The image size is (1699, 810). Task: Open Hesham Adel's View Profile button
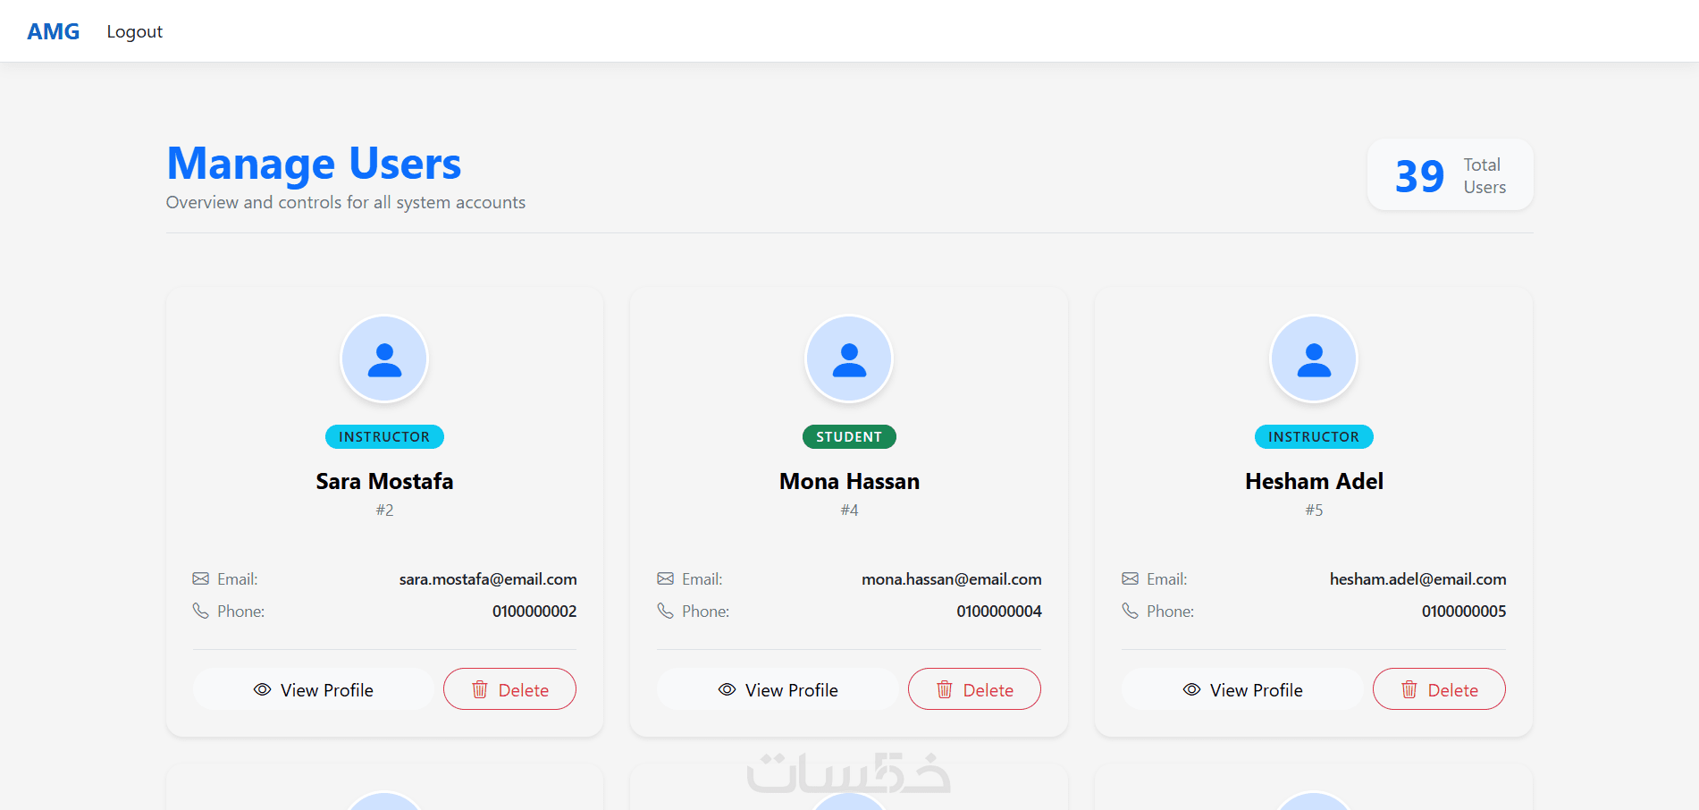click(1242, 689)
